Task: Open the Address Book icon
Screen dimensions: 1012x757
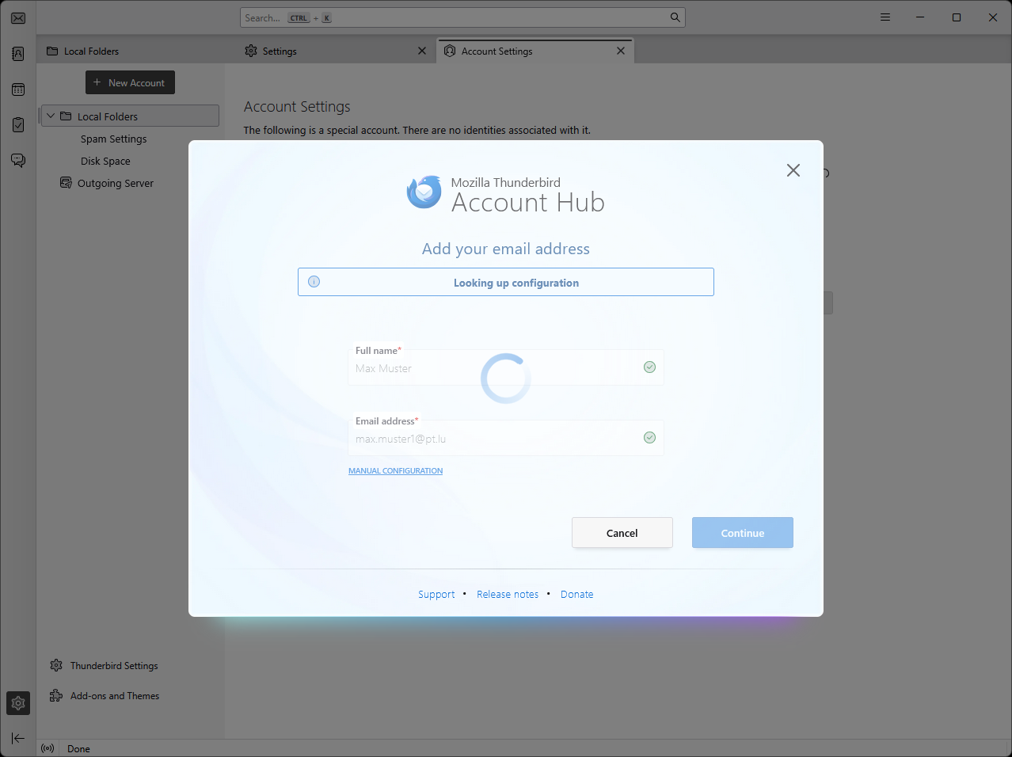Action: click(x=18, y=54)
